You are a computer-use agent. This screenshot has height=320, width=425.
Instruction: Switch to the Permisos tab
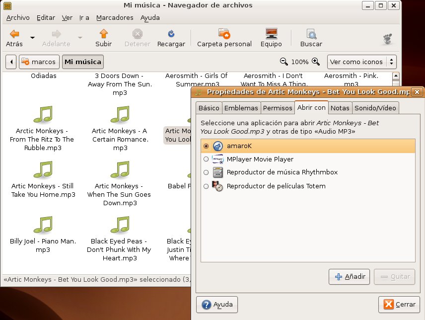tap(278, 108)
